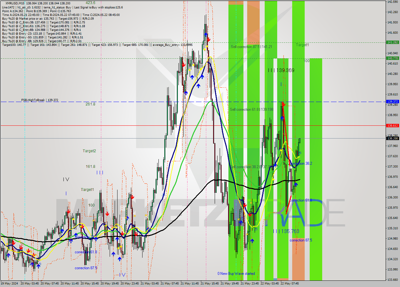The height and width of the screenshot is (287, 400).
Task: Click the Sell correction 87.5 label
Action: 251,47
